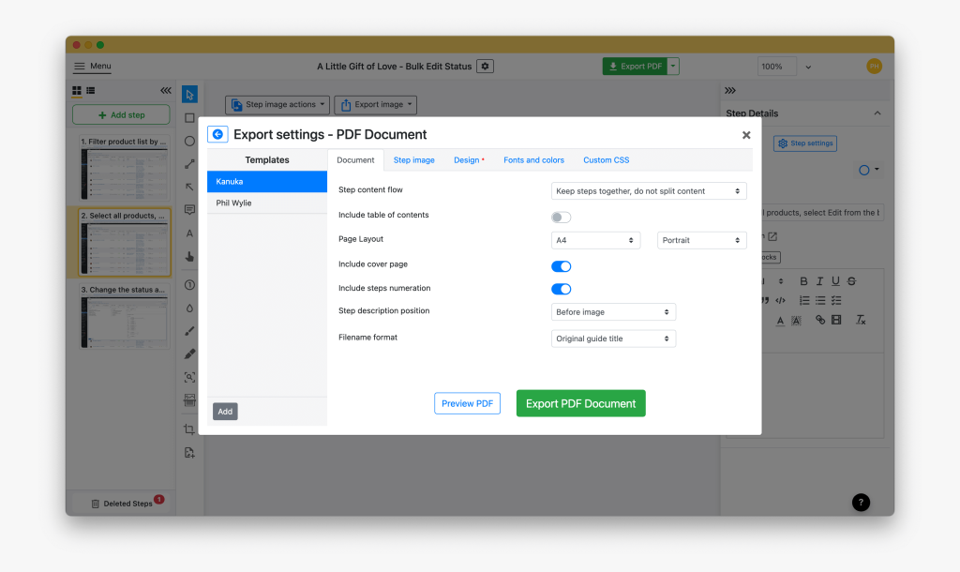The height and width of the screenshot is (572, 960).
Task: Select the ellipse shape tool
Action: pyautogui.click(x=189, y=141)
